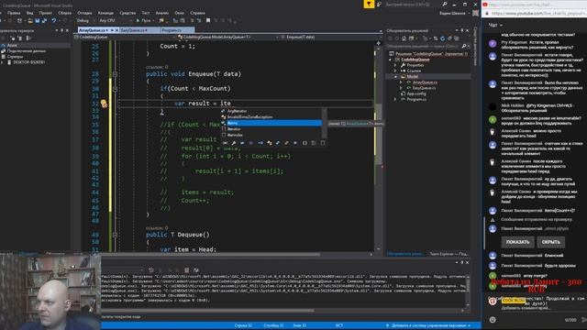This screenshot has height=330, width=587.
Task: Expand ArrayQueue.cs node in Solution Explorer
Action: [401, 82]
